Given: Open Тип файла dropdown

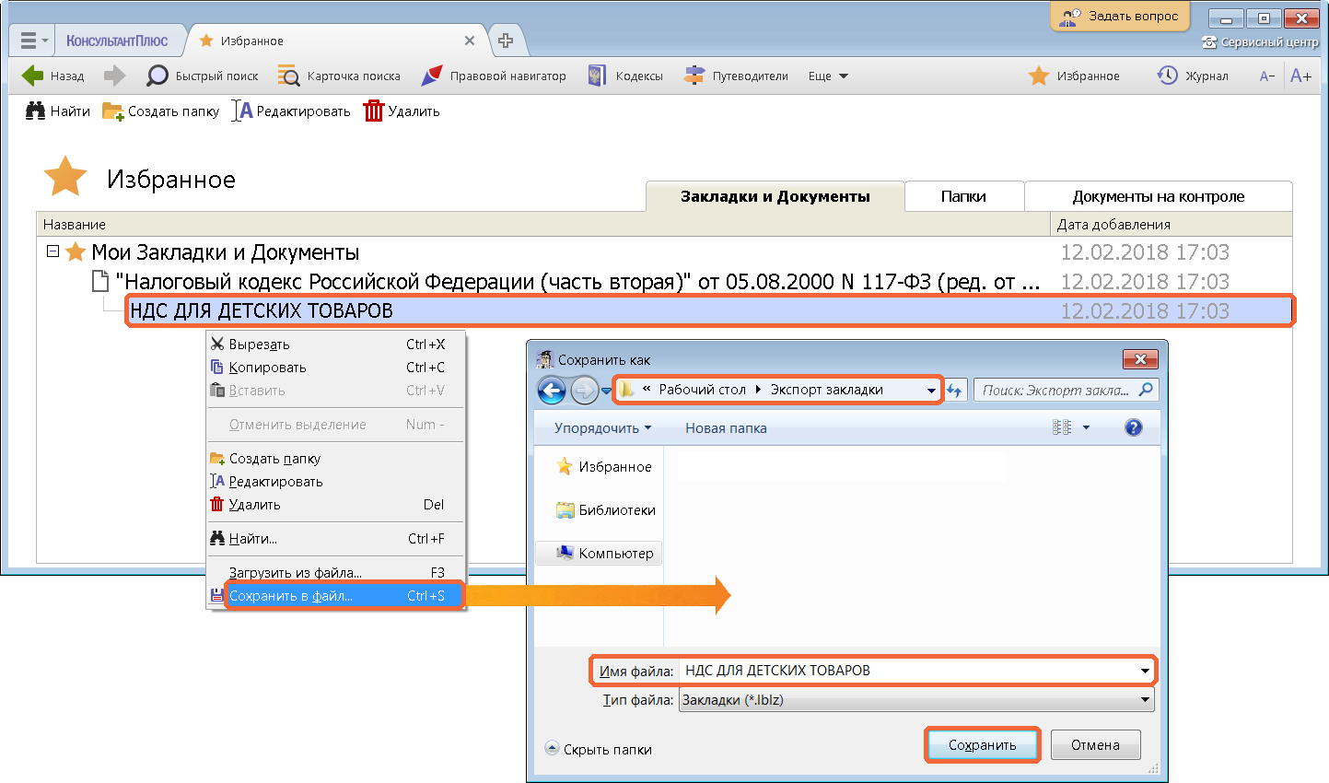Looking at the screenshot, I should pyautogui.click(x=916, y=700).
